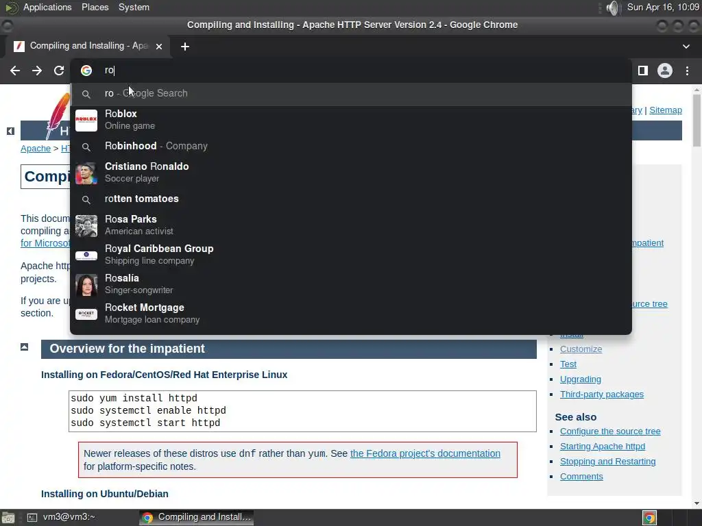Image resolution: width=702 pixels, height=526 pixels.
Task: Open the side panel icon in Chrome toolbar
Action: point(643,71)
